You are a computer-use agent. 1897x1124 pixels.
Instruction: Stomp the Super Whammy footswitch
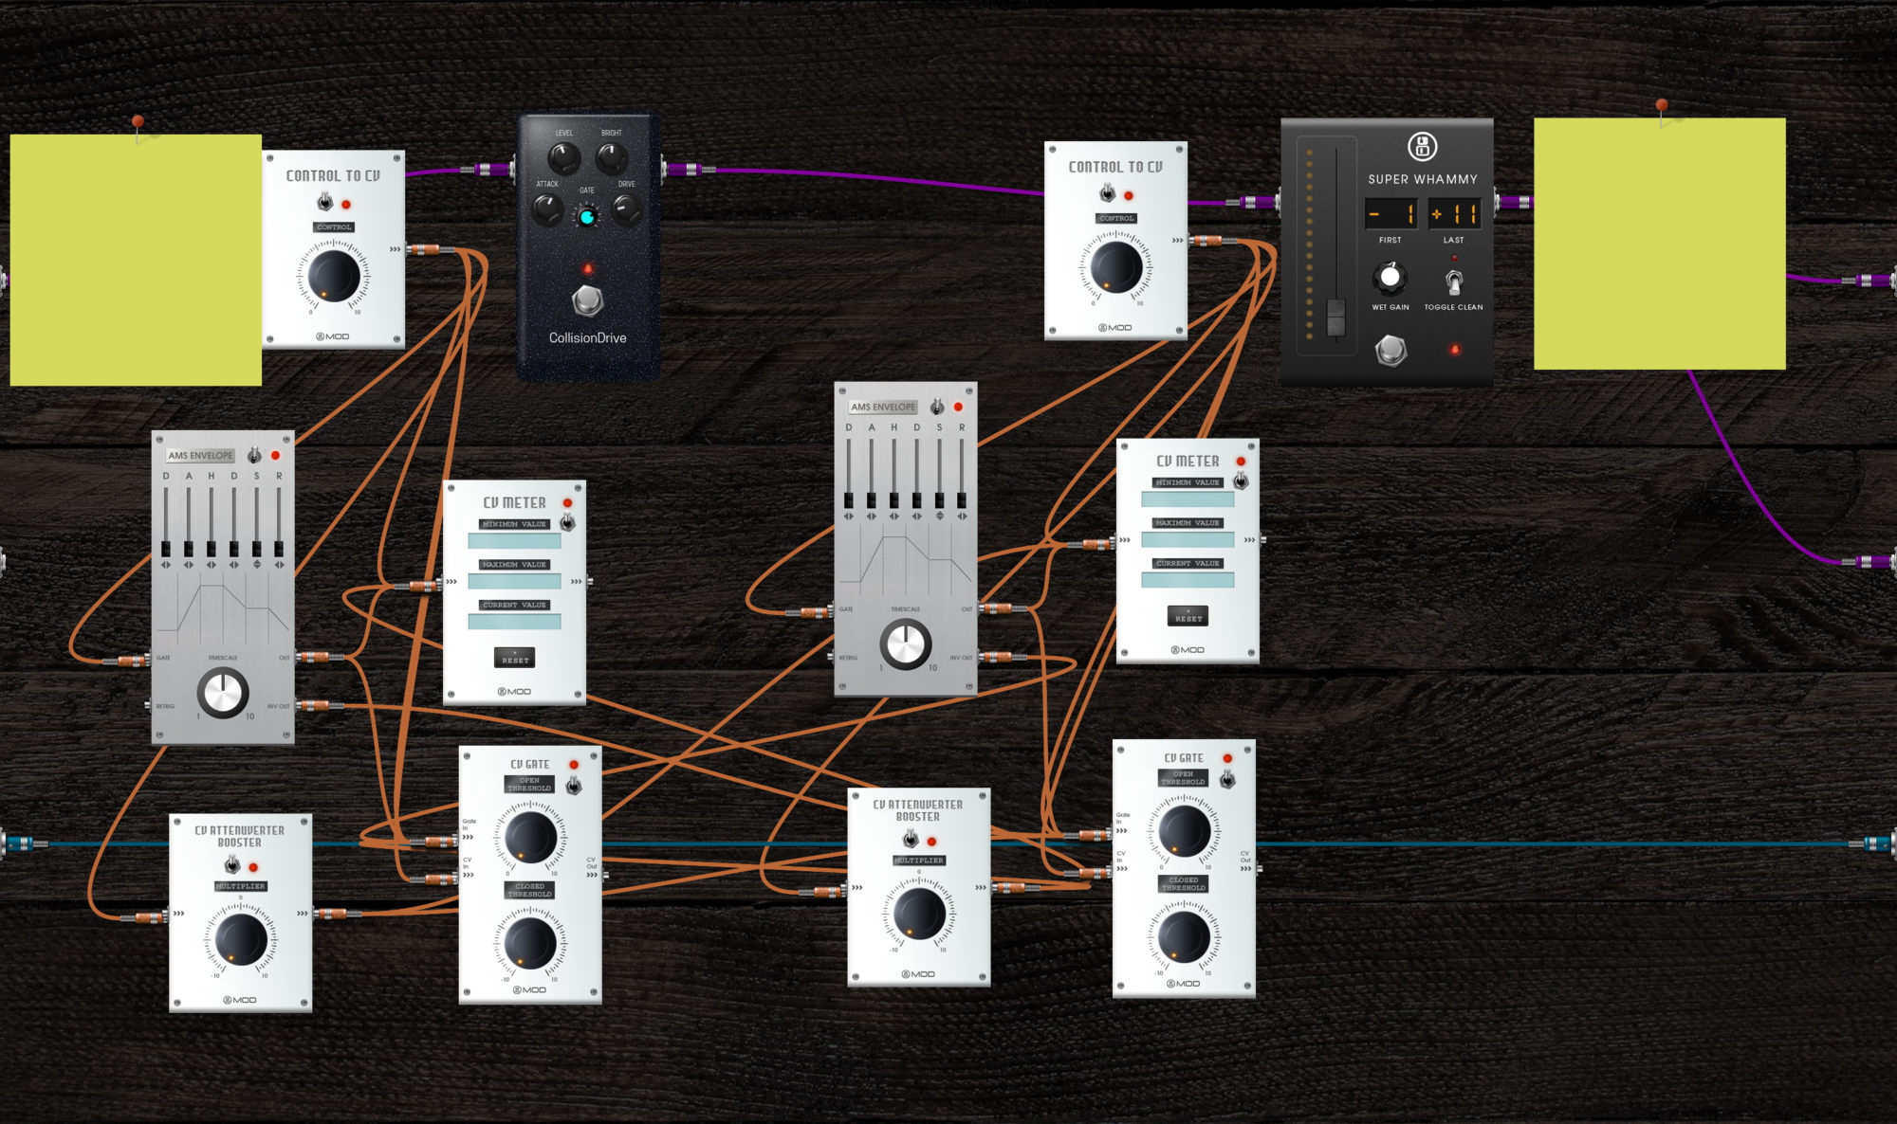click(1391, 351)
